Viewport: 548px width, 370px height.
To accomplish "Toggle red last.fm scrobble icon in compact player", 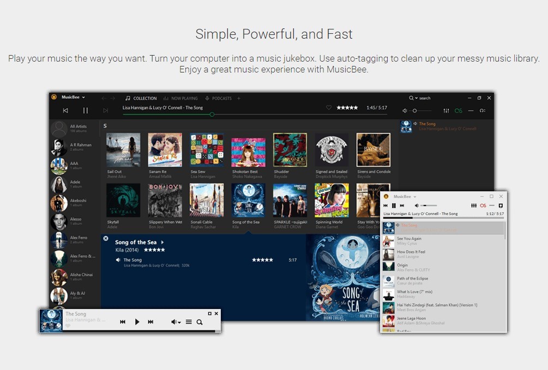I will pyautogui.click(x=483, y=205).
